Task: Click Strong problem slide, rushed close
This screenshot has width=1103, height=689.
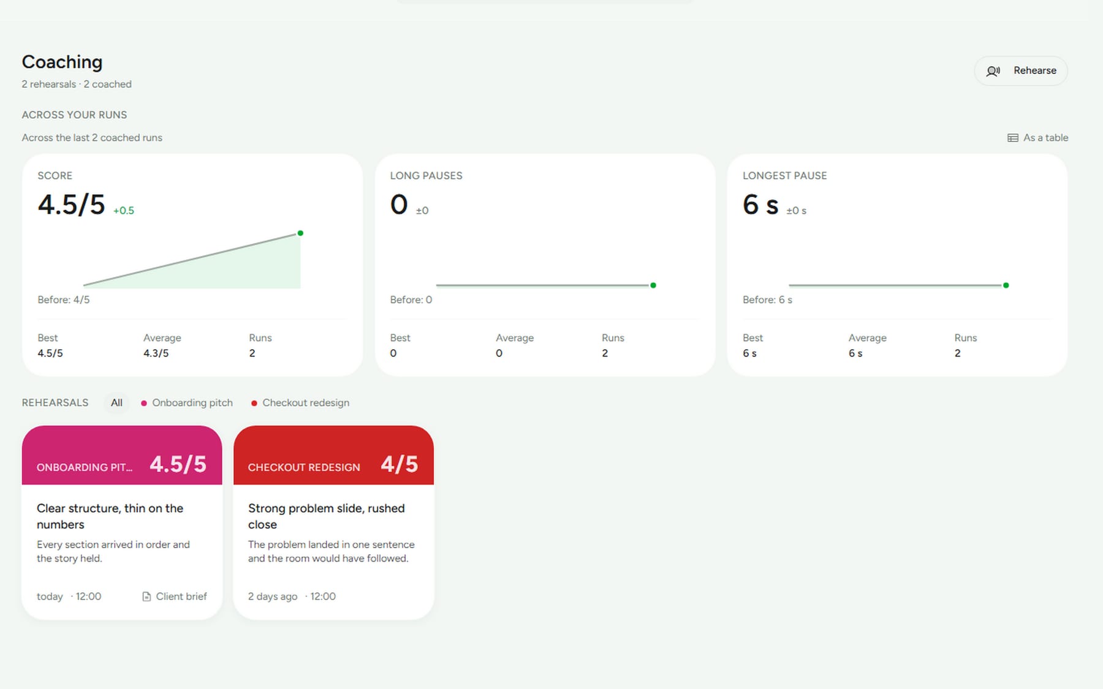Action: coord(327,516)
